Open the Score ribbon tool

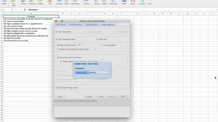pos(133,2)
